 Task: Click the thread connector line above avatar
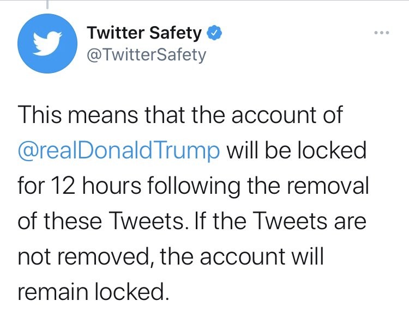pyautogui.click(x=47, y=5)
